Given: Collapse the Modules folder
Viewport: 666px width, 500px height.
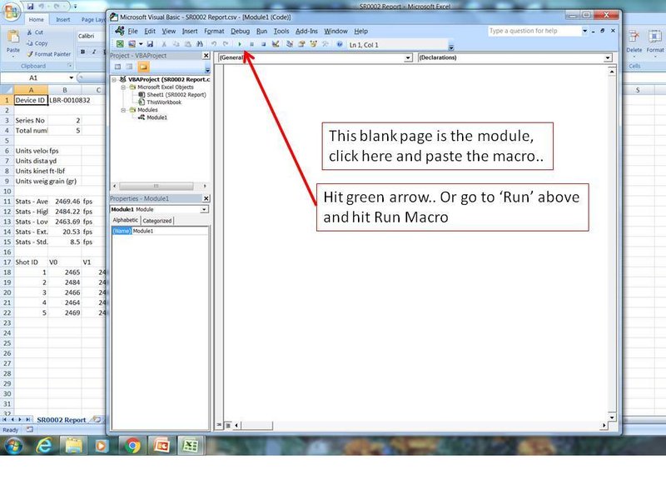Looking at the screenshot, I should click(x=123, y=110).
